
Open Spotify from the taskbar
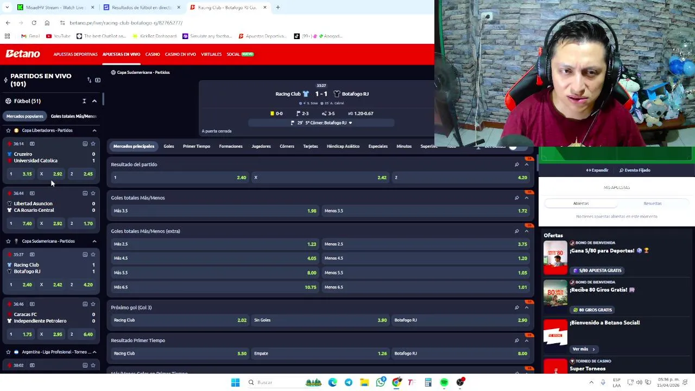coord(444,382)
